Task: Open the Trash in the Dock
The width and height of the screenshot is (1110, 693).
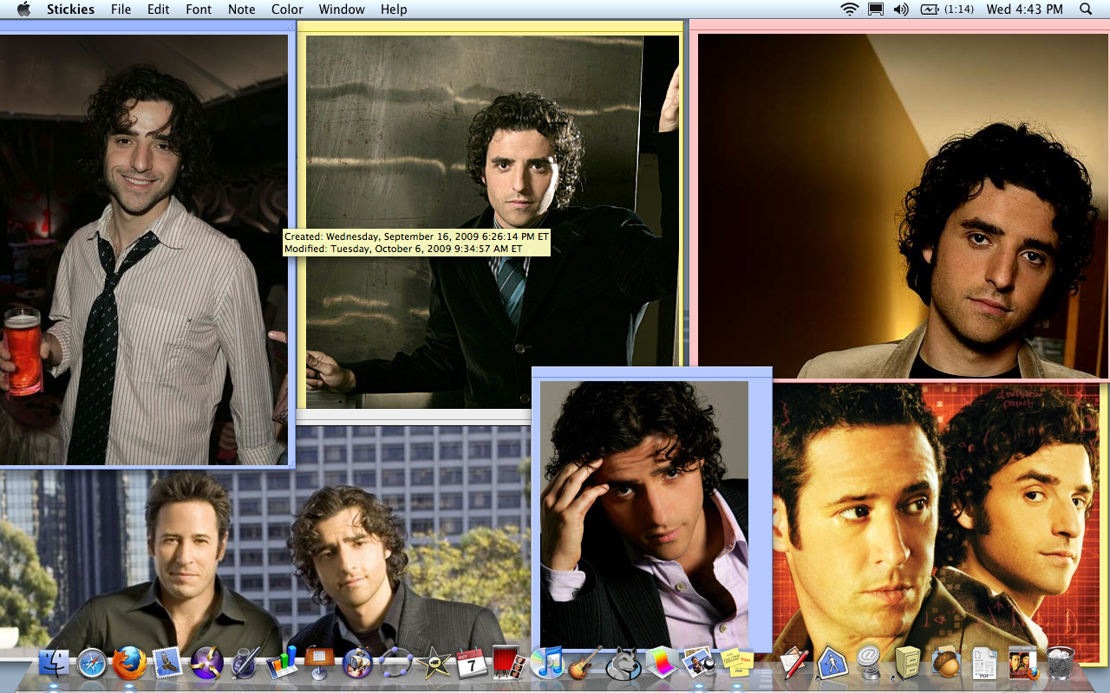Action: 1060,664
